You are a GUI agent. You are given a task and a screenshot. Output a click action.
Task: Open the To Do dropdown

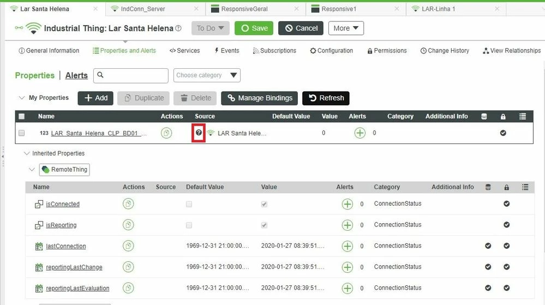click(210, 28)
